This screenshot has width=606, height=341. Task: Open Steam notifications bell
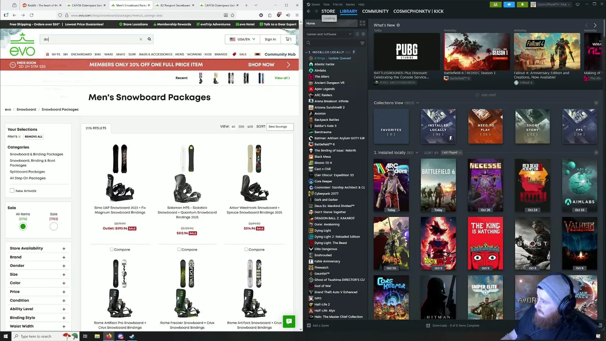point(523,4)
